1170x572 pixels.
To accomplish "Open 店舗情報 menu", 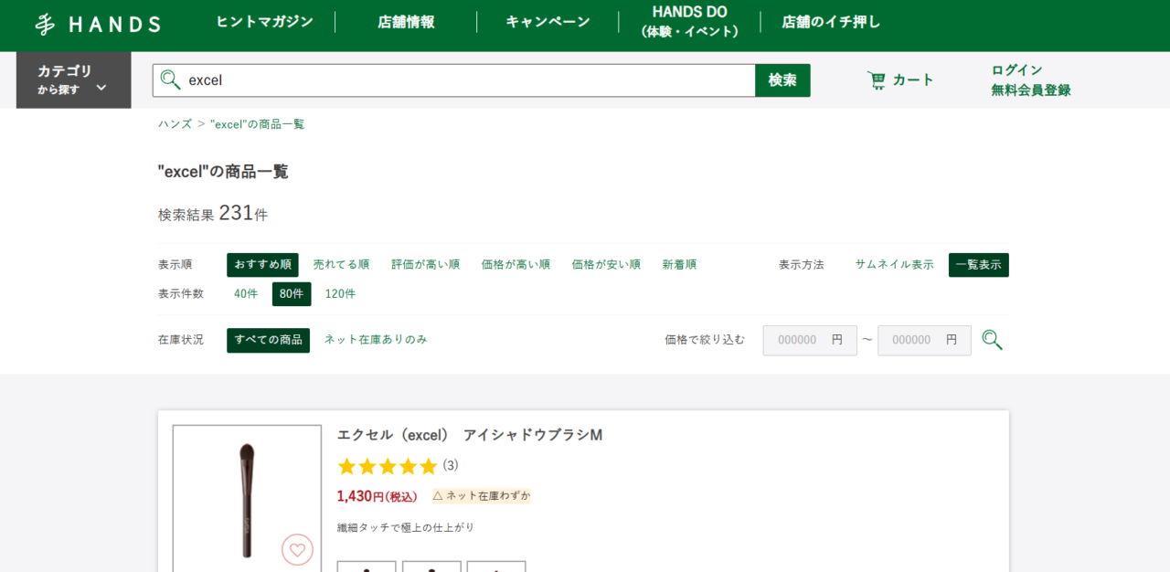I will (x=406, y=22).
